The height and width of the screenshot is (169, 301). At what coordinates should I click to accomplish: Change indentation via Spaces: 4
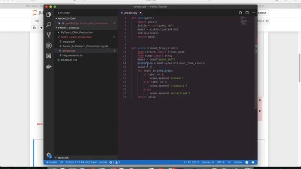pyautogui.click(x=208, y=162)
